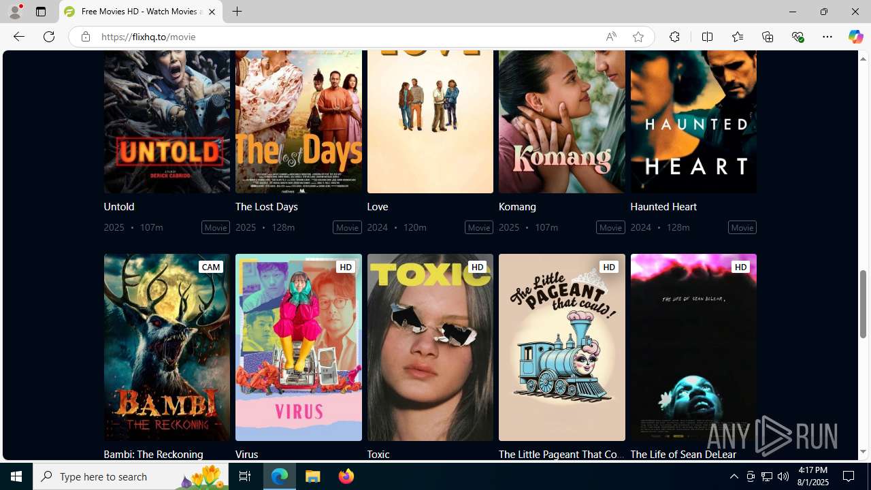The image size is (871, 490).
Task: Open File Explorer from taskbar
Action: [x=313, y=476]
